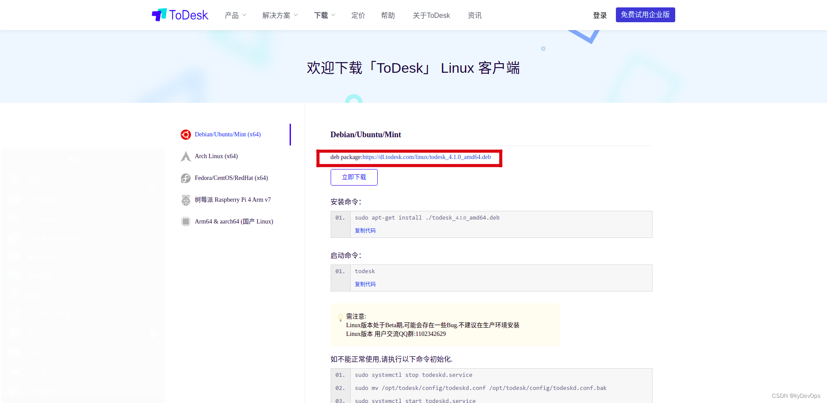Open the 关于ToDesk page

(x=431, y=15)
